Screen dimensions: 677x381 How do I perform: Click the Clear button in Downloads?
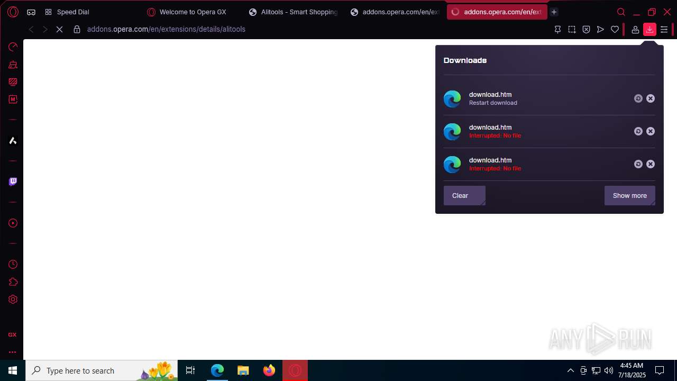click(x=464, y=196)
